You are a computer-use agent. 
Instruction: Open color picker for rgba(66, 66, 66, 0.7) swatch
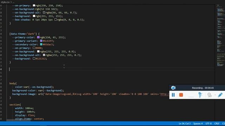coord(44,13)
